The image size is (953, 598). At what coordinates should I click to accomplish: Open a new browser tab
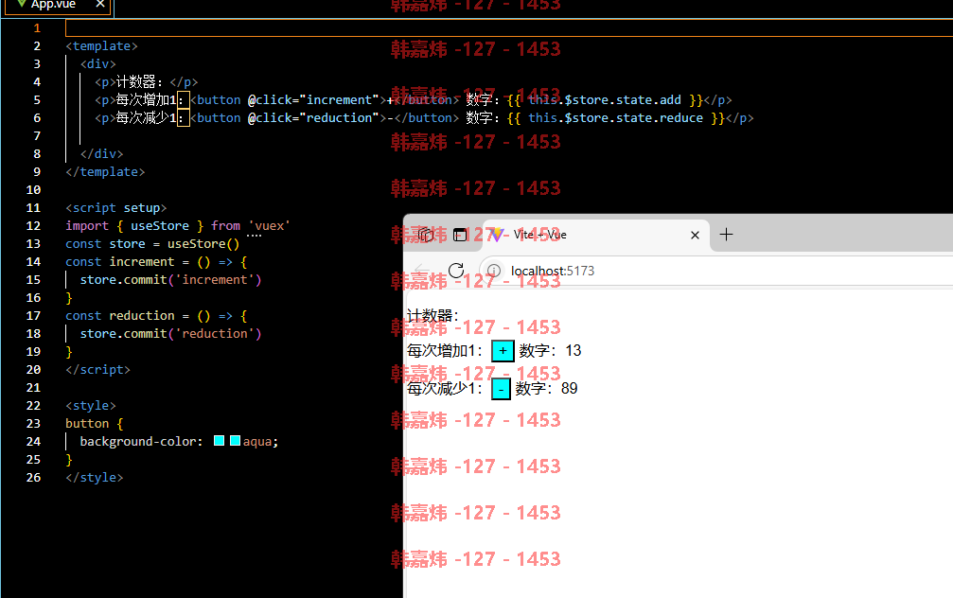click(x=726, y=235)
